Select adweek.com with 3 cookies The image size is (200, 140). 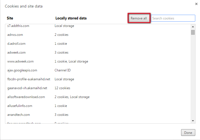[x=16, y=52]
